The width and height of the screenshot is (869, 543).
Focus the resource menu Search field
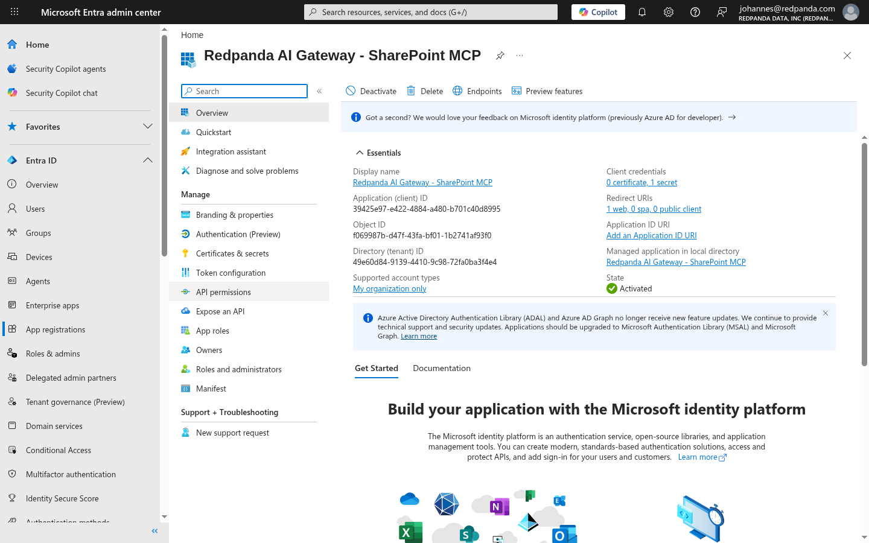coord(244,91)
